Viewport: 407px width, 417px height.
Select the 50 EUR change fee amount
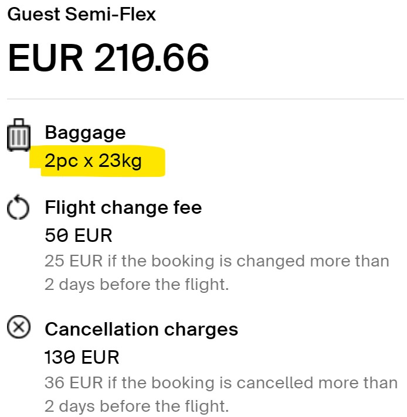tap(79, 235)
